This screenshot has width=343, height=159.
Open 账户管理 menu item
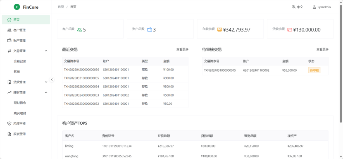(x=26, y=40)
